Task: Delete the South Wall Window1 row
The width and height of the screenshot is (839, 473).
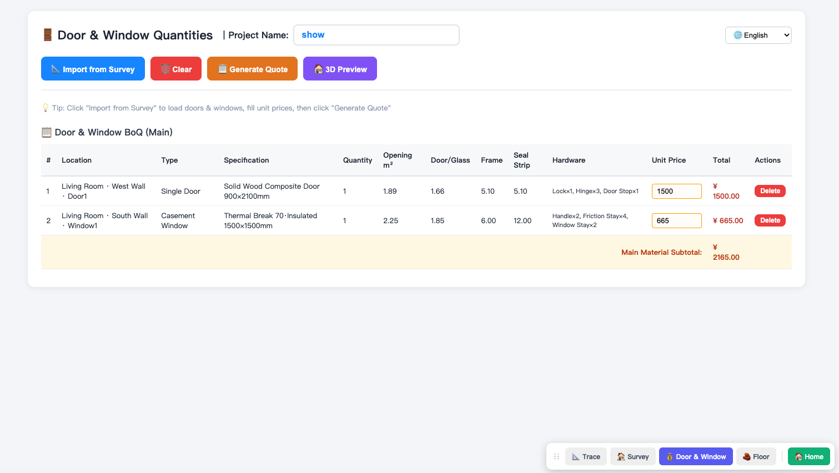Action: [x=770, y=220]
